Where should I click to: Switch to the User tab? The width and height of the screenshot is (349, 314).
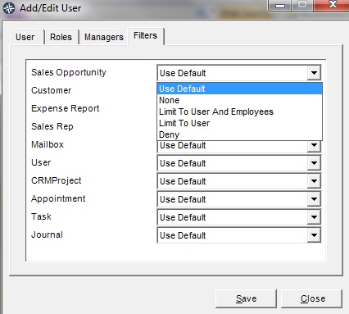pos(27,37)
